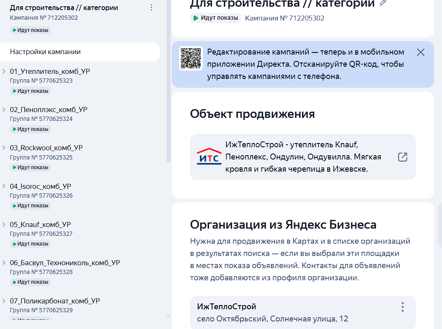
Task: Expand group 07_Поликарбонат_комб_УР
Action: (4, 301)
